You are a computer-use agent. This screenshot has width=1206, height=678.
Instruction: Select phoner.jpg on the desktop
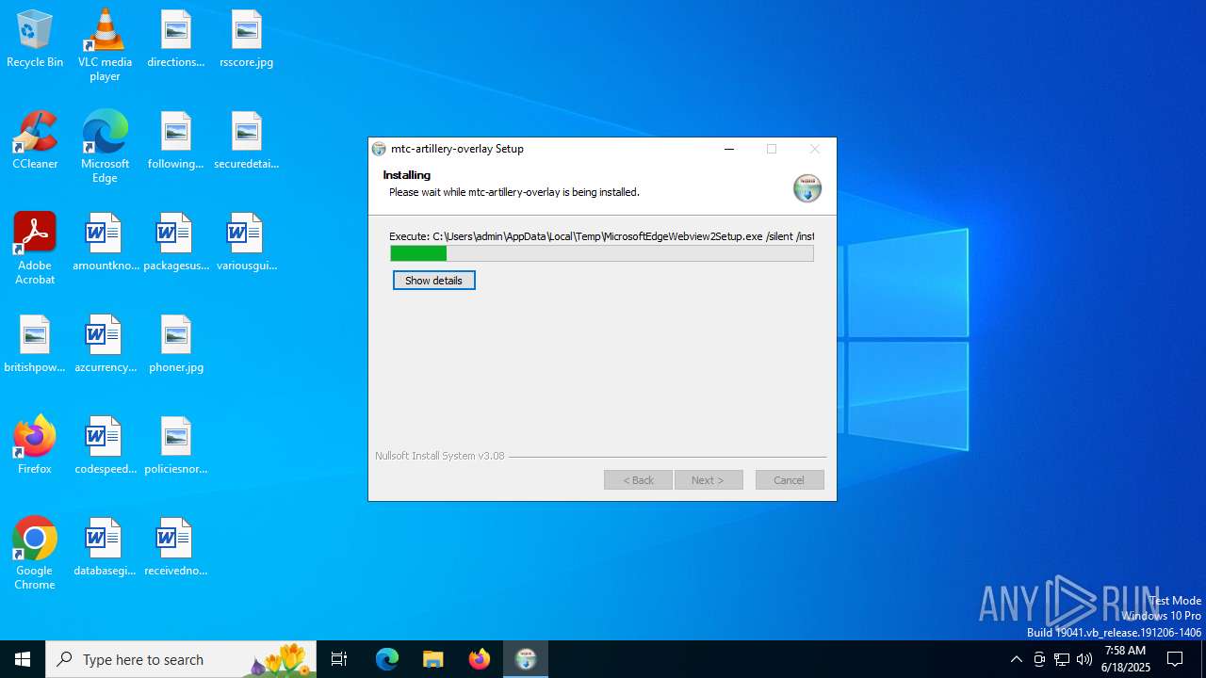(x=175, y=345)
